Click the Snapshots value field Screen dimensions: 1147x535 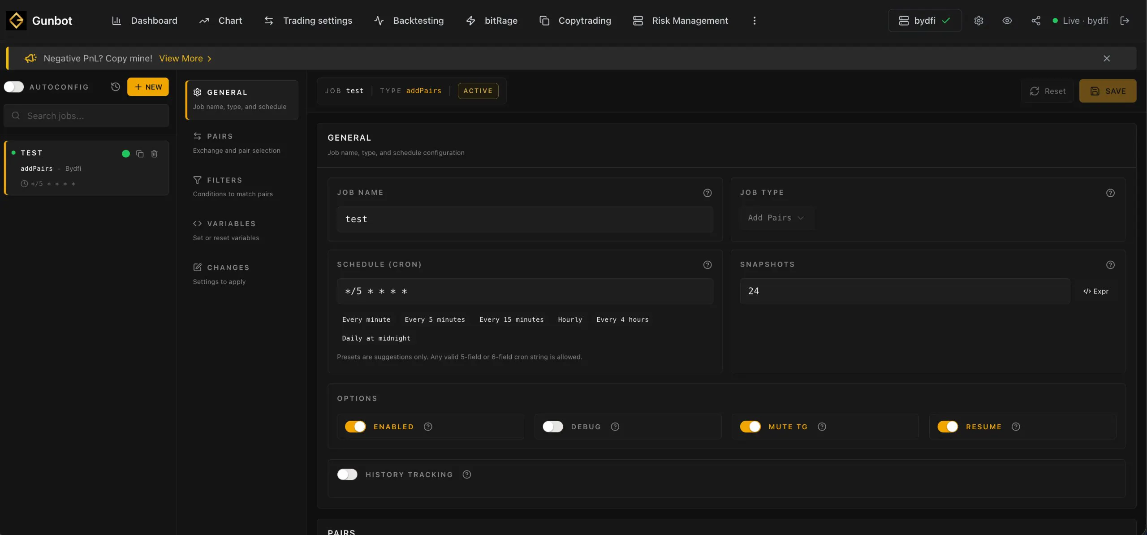coord(905,291)
